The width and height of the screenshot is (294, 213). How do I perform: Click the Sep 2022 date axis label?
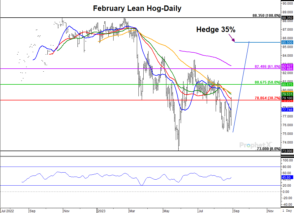tap(33, 211)
